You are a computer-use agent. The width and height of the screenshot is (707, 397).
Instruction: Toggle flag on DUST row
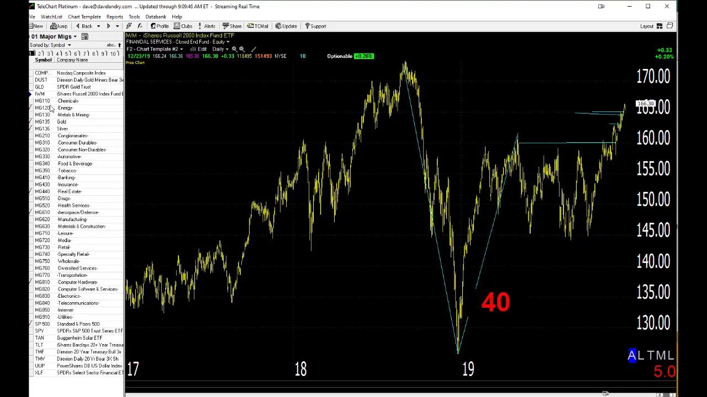tap(31, 80)
